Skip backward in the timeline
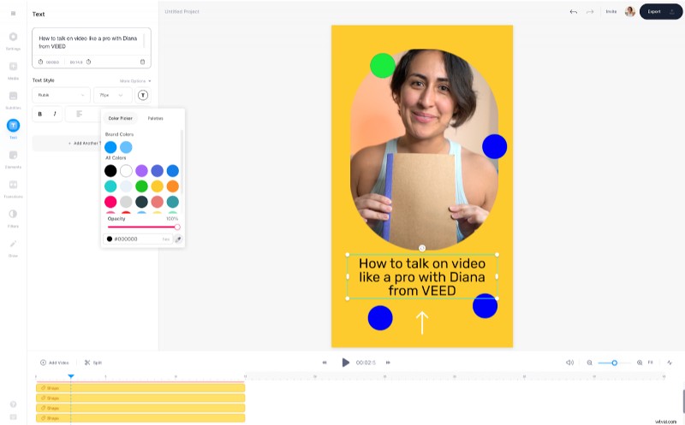 point(325,363)
